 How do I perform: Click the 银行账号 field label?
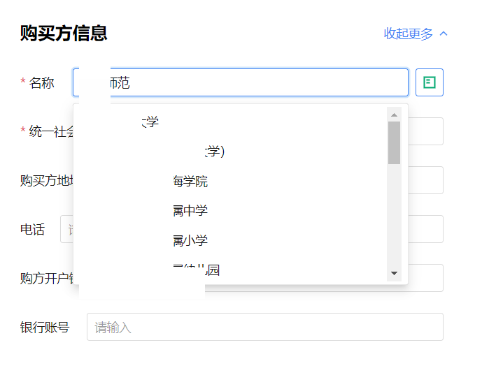pos(45,327)
